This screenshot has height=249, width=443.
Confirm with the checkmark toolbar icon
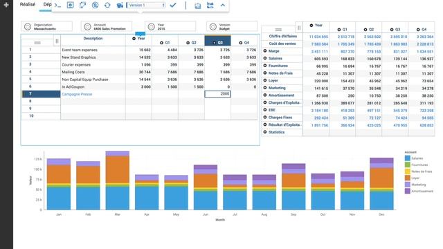tap(173, 5)
